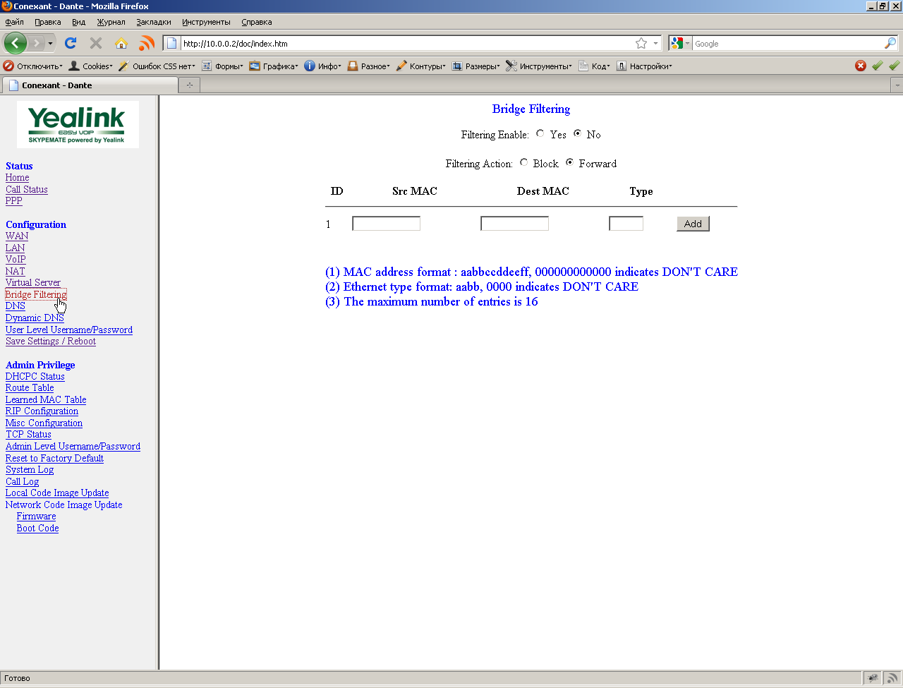Image resolution: width=903 pixels, height=688 pixels.
Task: Go to the Home page icon
Action: click(x=121, y=43)
